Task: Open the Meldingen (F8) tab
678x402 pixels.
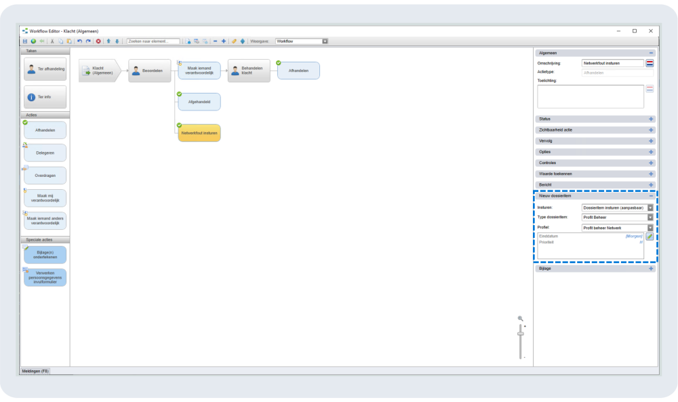Action: pos(37,371)
